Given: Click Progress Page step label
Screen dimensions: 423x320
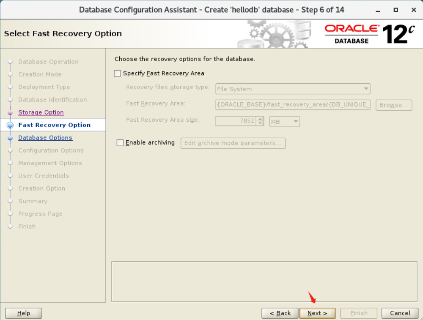Looking at the screenshot, I should pos(40,213).
